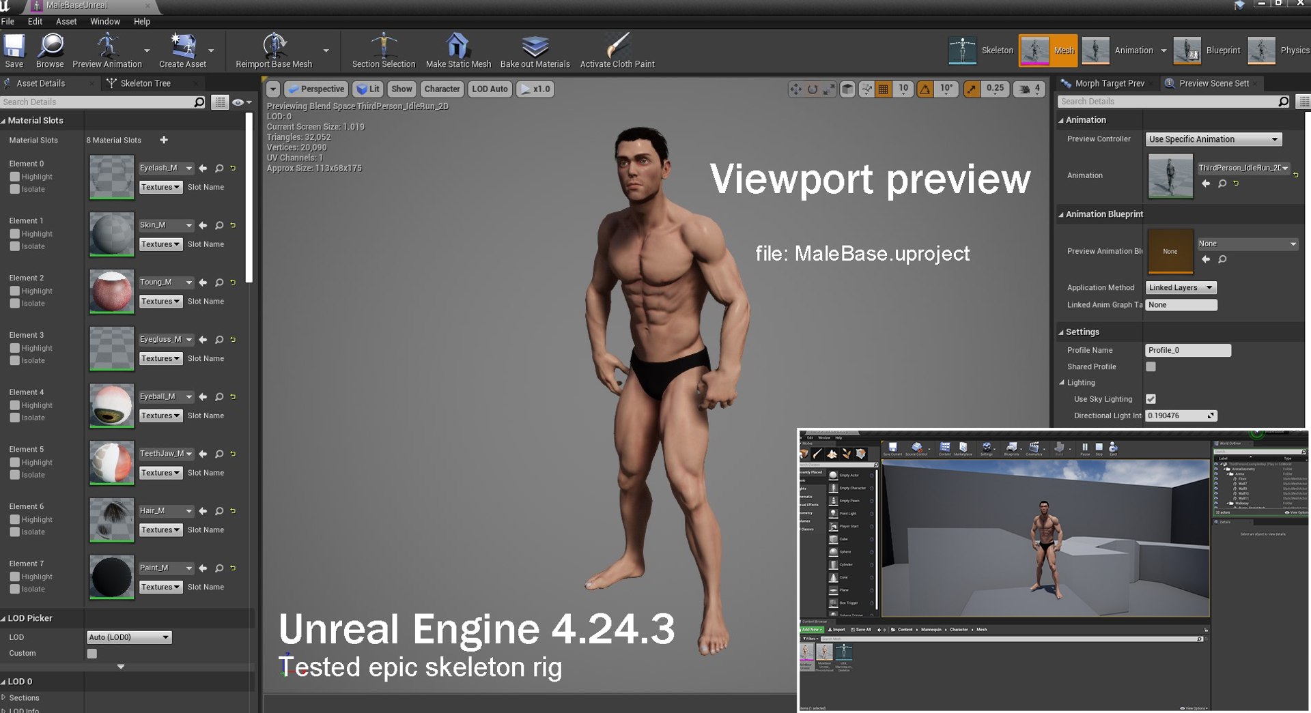
Task: Toggle scale snap icon in viewport
Action: [x=972, y=89]
